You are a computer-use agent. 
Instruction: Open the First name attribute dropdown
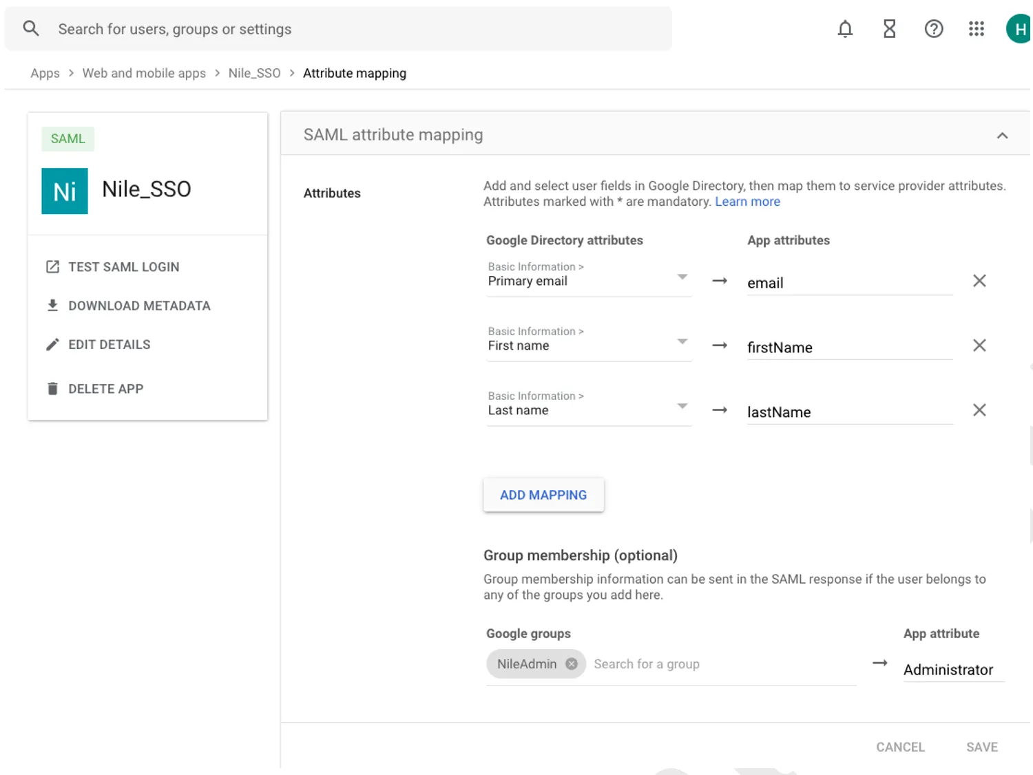click(589, 343)
